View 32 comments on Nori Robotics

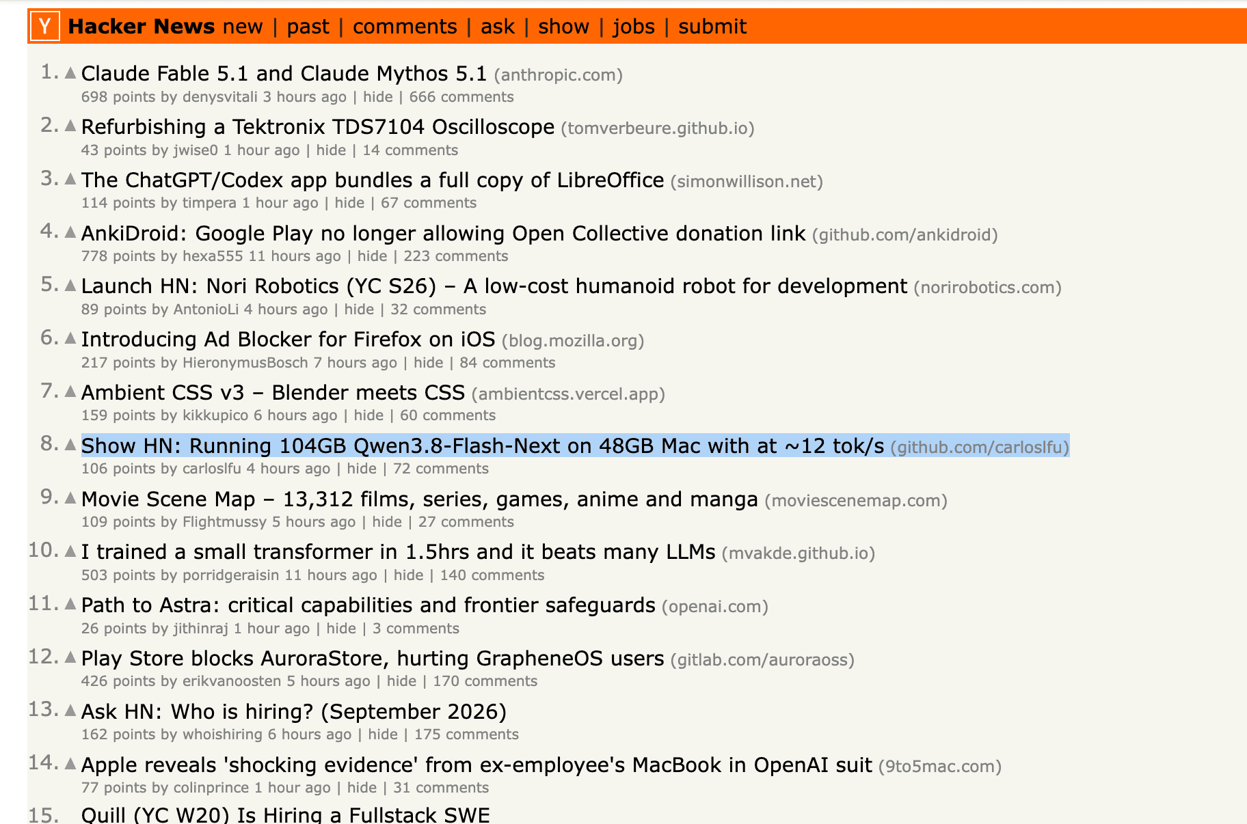pyautogui.click(x=438, y=310)
